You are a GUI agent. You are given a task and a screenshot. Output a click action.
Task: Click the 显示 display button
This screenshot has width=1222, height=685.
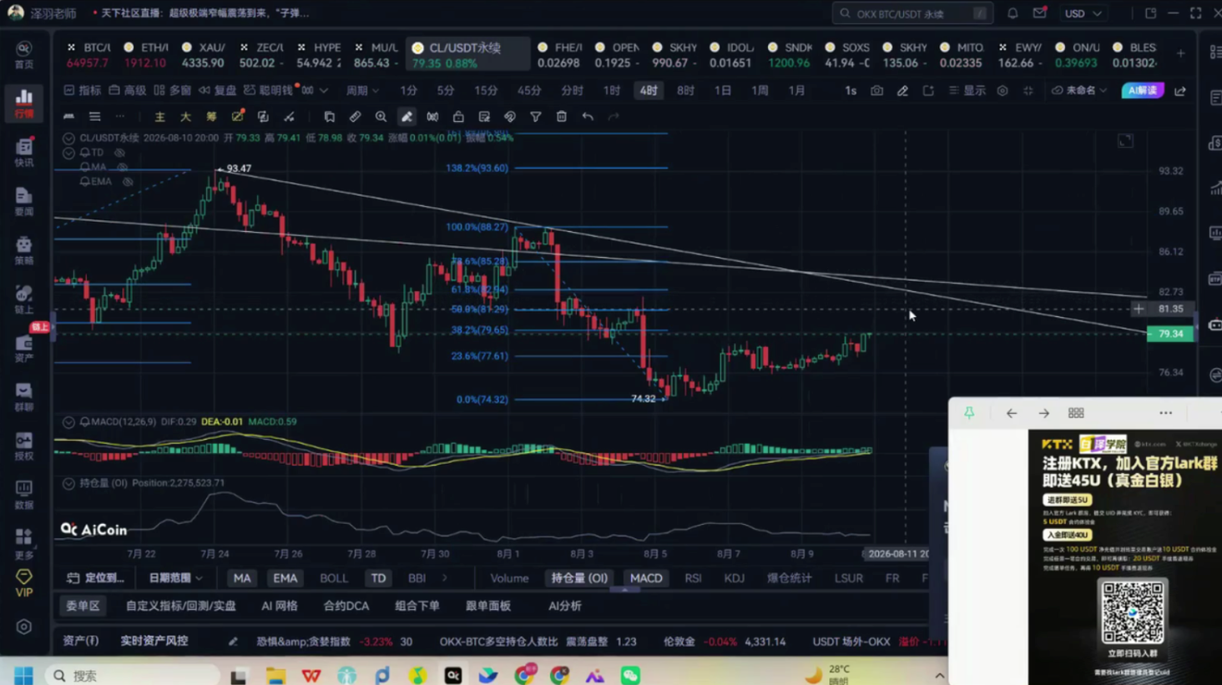coord(967,90)
